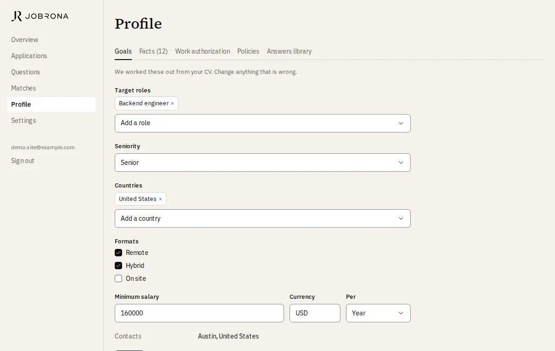The width and height of the screenshot is (555, 351).
Task: Click the Austin, United States text
Action: pyautogui.click(x=228, y=336)
